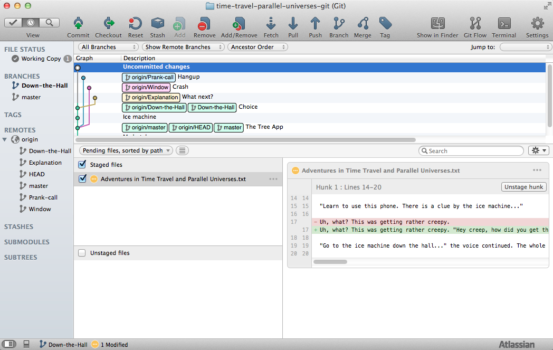This screenshot has height=350, width=553.
Task: Select remote branch Explanation under origin
Action: coord(45,162)
